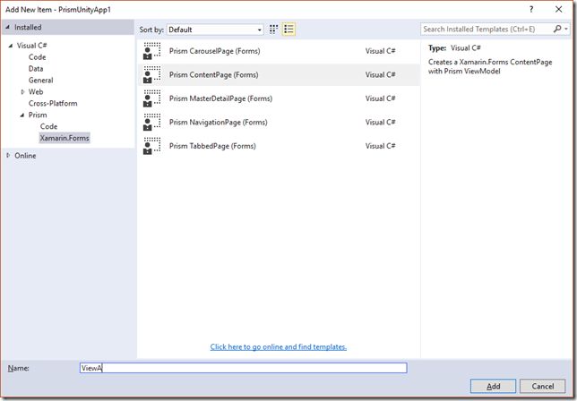Click Visual C# label in CarouselPage row
This screenshot has height=401, width=577.
pyautogui.click(x=380, y=51)
